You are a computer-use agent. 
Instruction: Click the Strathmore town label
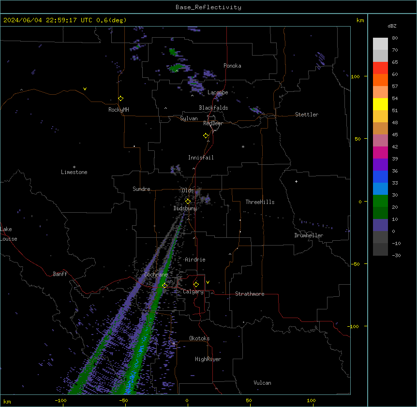(x=250, y=294)
